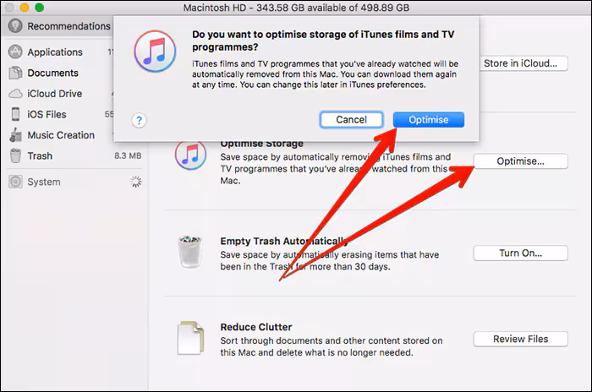Click the trash can icon for Empty Trash Automatically
The image size is (592, 392).
tap(190, 252)
